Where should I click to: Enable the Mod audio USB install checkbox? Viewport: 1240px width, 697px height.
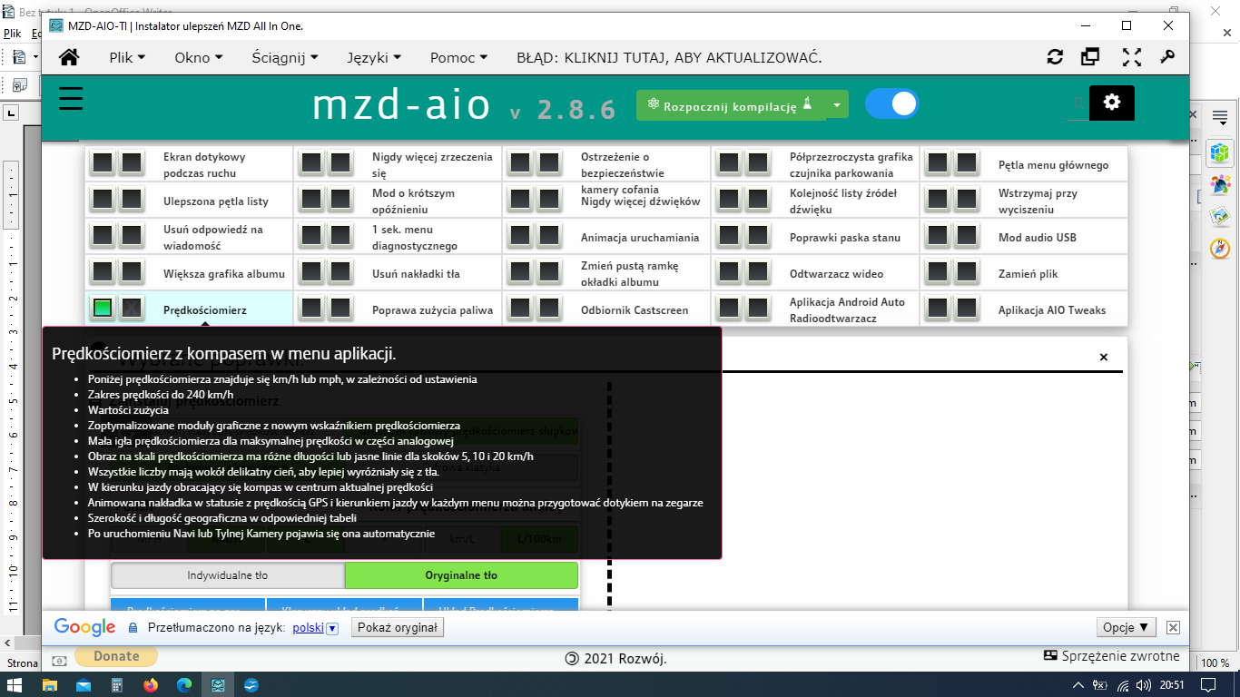click(x=938, y=236)
